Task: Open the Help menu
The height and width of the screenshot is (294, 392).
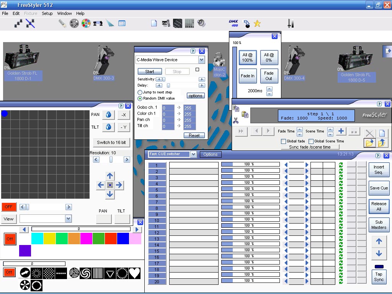Action: 80,13
